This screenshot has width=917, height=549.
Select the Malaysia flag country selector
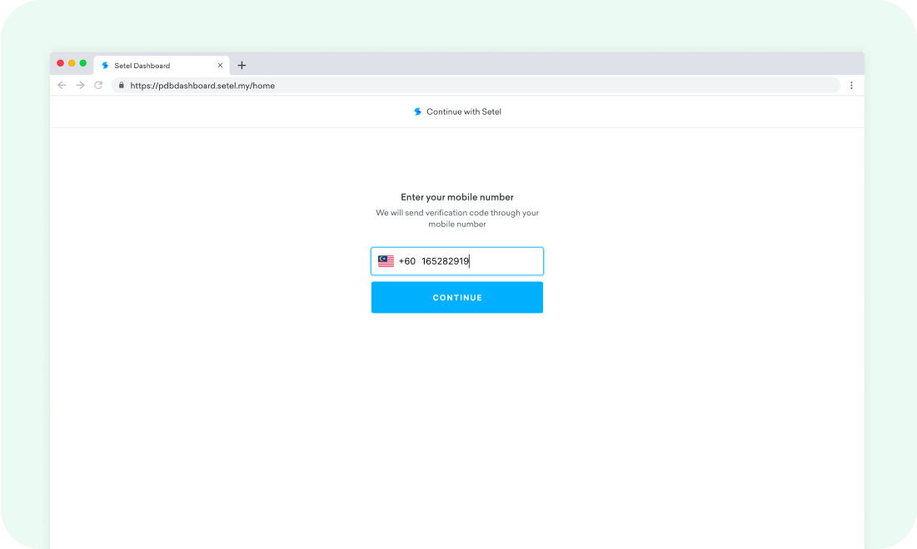(x=386, y=261)
